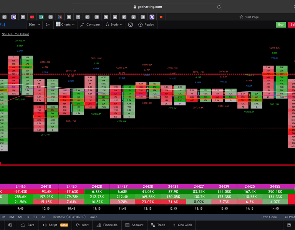This screenshot has height=230, width=295.
Task: Open the teal CI favicon tab
Action: [41, 17]
